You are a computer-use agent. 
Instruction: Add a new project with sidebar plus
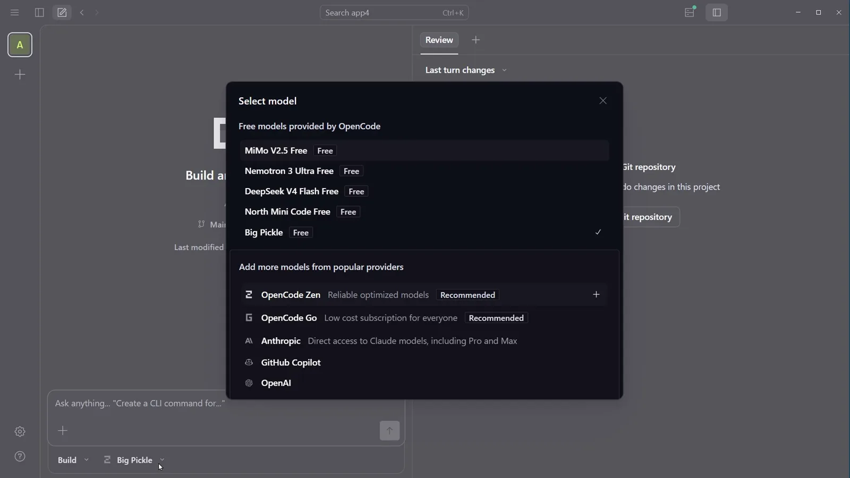click(20, 74)
